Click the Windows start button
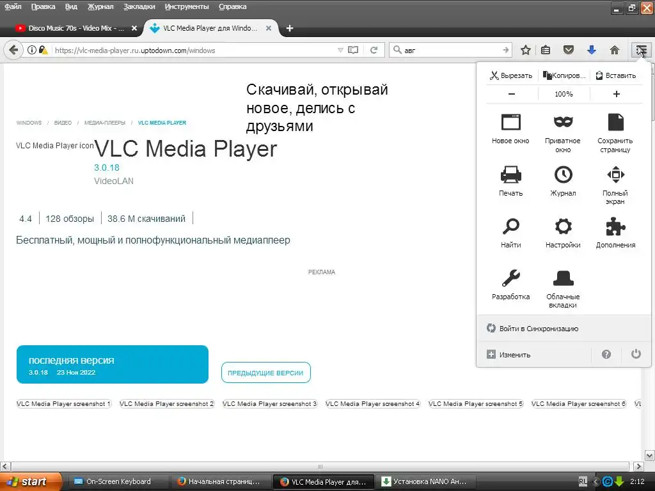The height and width of the screenshot is (491, 655). [x=30, y=481]
